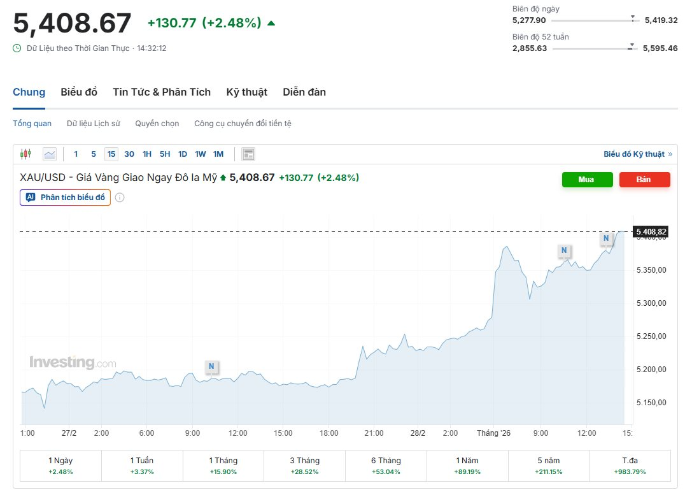The image size is (692, 504).
Task: Click the info icon beside chart analysis button
Action: point(120,198)
